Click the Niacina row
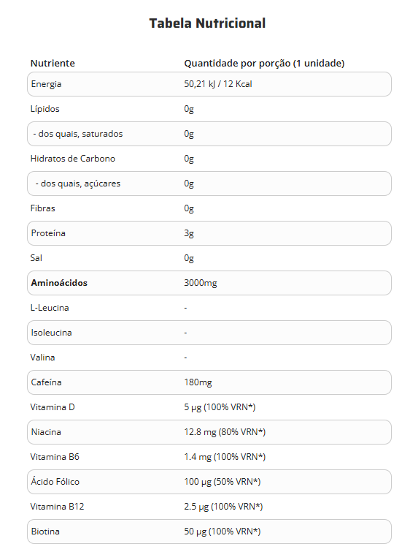410x552 pixels. click(209, 432)
